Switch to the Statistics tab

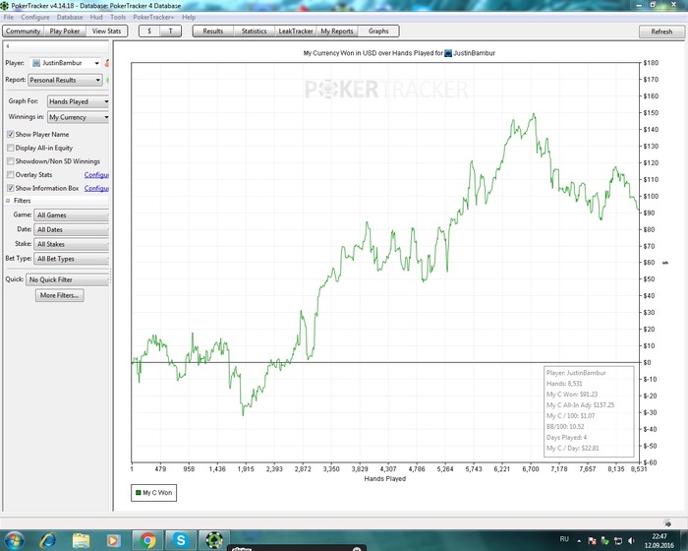254,31
